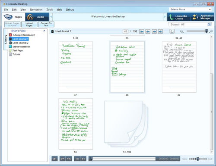Click the zoom in magnifier
The width and height of the screenshot is (216, 166).
coord(211,31)
